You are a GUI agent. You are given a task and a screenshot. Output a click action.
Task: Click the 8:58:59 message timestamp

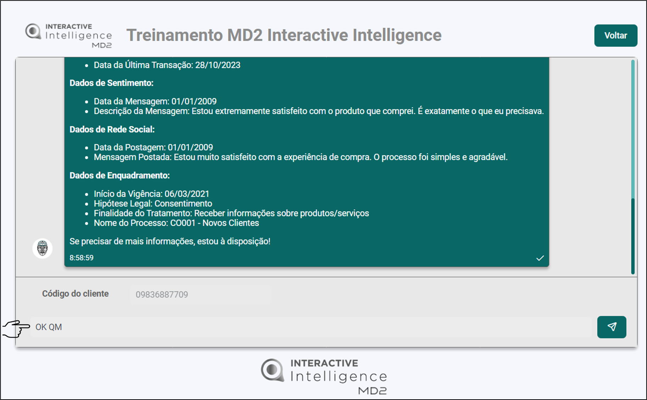pyautogui.click(x=82, y=258)
